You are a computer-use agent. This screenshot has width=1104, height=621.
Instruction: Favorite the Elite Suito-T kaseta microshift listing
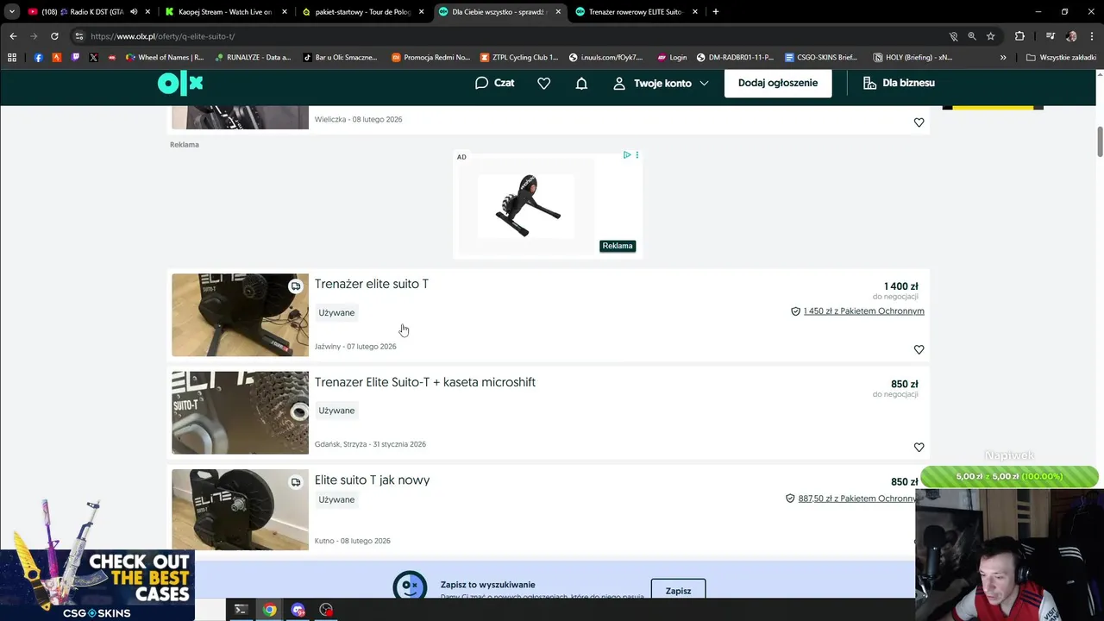coord(919,447)
